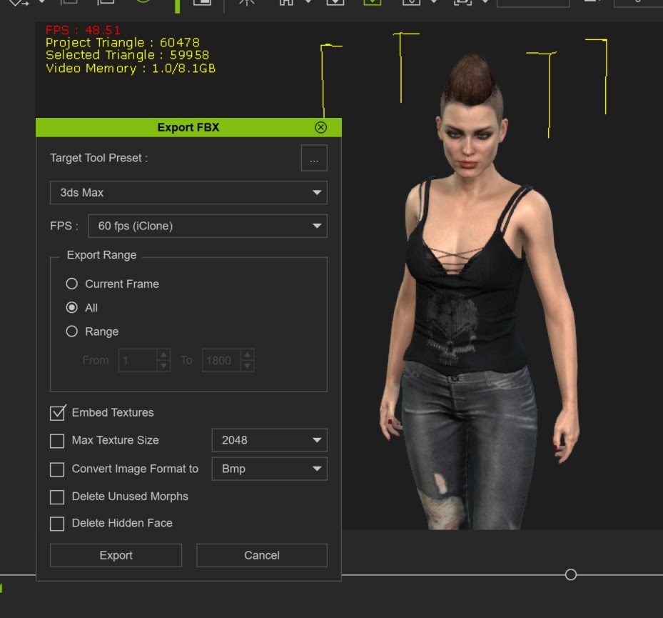663x618 pixels.
Task: Click the "Selected Triangle : 59958" stat text
Action: click(x=127, y=55)
